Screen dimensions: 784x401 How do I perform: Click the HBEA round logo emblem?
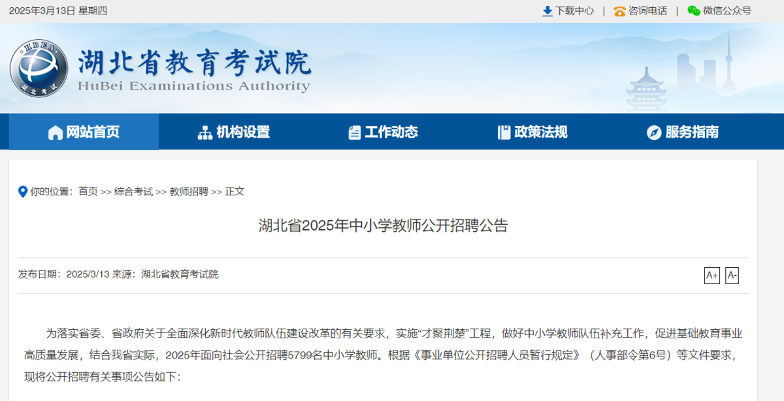tap(39, 69)
